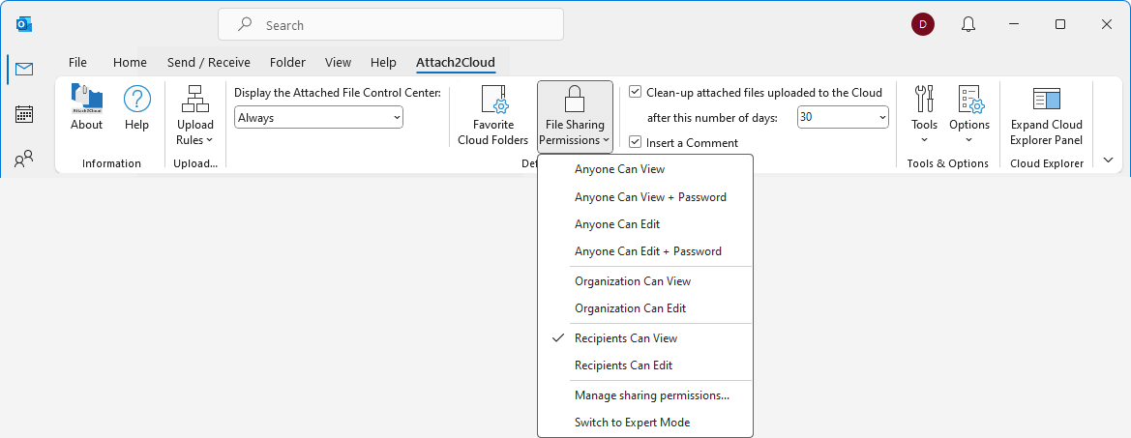Image resolution: width=1131 pixels, height=438 pixels.
Task: Open the Tools dropdown
Action: coord(924,115)
